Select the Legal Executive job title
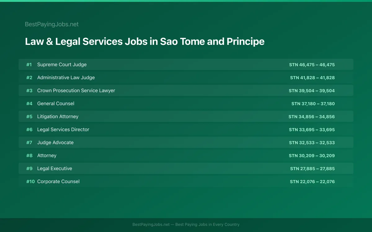The height and width of the screenshot is (232, 372). tap(55, 169)
